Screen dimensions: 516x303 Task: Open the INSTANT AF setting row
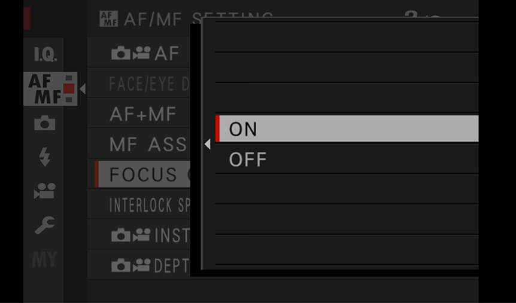(x=139, y=235)
